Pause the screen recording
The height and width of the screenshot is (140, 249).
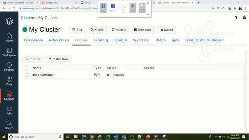click(x=103, y=8)
